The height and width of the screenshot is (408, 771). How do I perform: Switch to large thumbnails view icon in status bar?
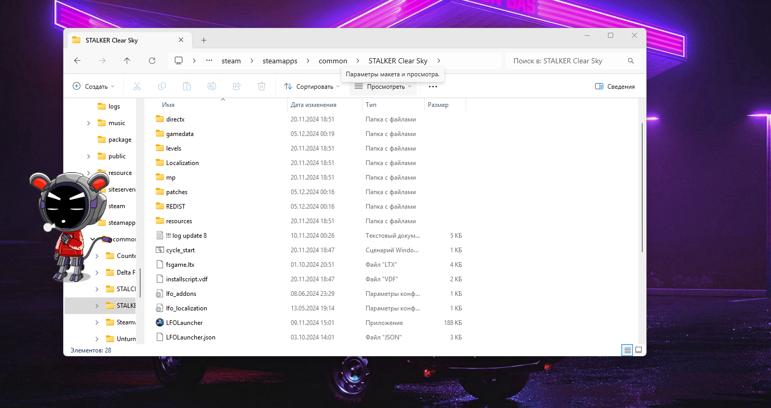pos(639,350)
